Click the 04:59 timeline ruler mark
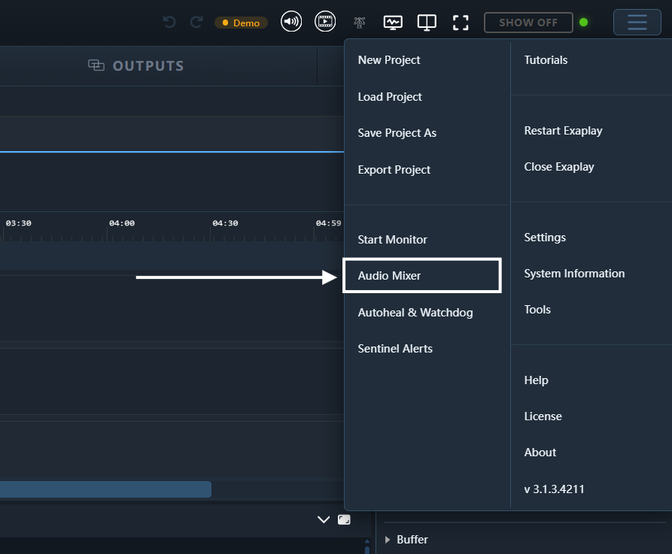672x554 pixels. (329, 223)
